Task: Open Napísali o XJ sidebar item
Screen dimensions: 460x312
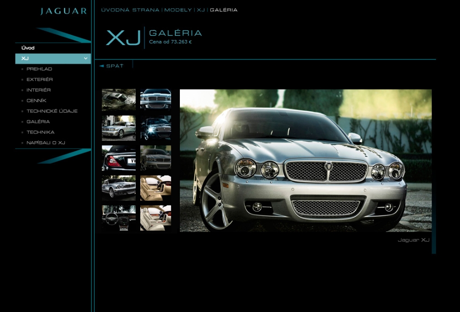Action: pyautogui.click(x=46, y=143)
